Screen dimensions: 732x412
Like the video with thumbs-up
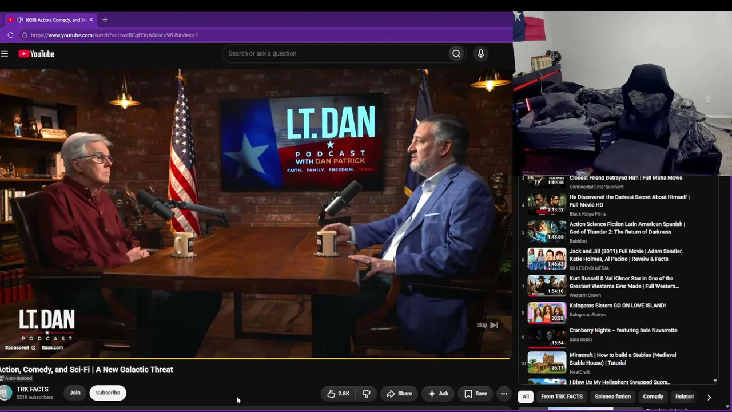(x=338, y=394)
